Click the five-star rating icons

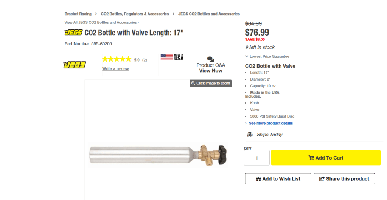[x=117, y=59]
